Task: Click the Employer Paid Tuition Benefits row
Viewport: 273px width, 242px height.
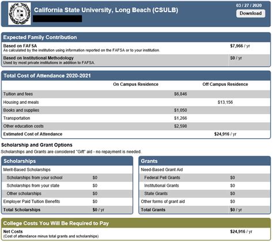Action: pyautogui.click(x=67, y=202)
